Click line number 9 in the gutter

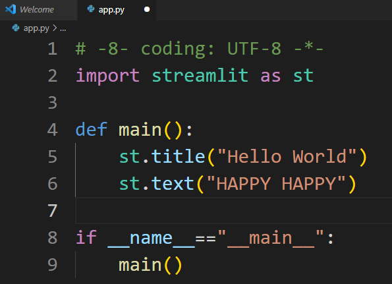coord(53,264)
